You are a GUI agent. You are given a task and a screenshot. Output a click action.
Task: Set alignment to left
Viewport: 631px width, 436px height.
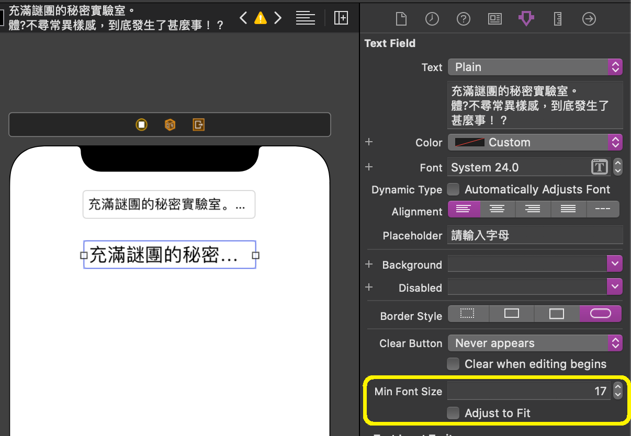[464, 209]
